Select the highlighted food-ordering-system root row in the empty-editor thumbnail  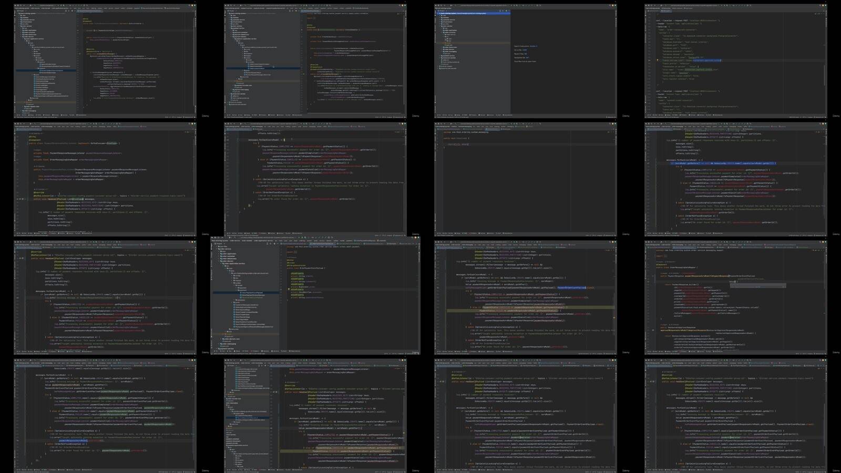click(473, 13)
